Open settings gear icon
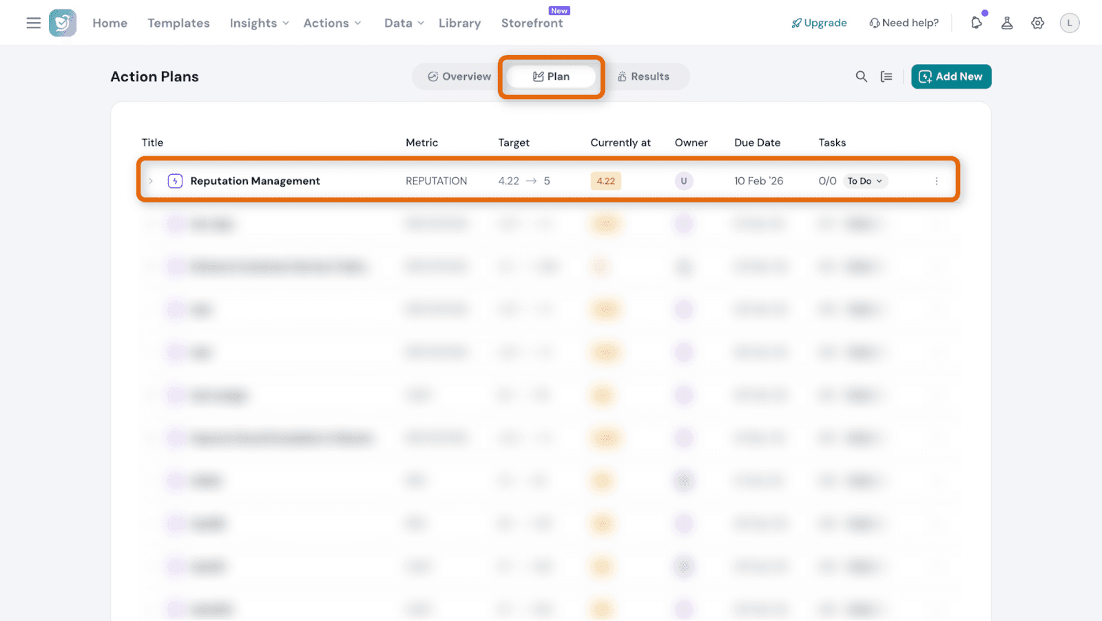Image resolution: width=1102 pixels, height=621 pixels. [x=1037, y=23]
